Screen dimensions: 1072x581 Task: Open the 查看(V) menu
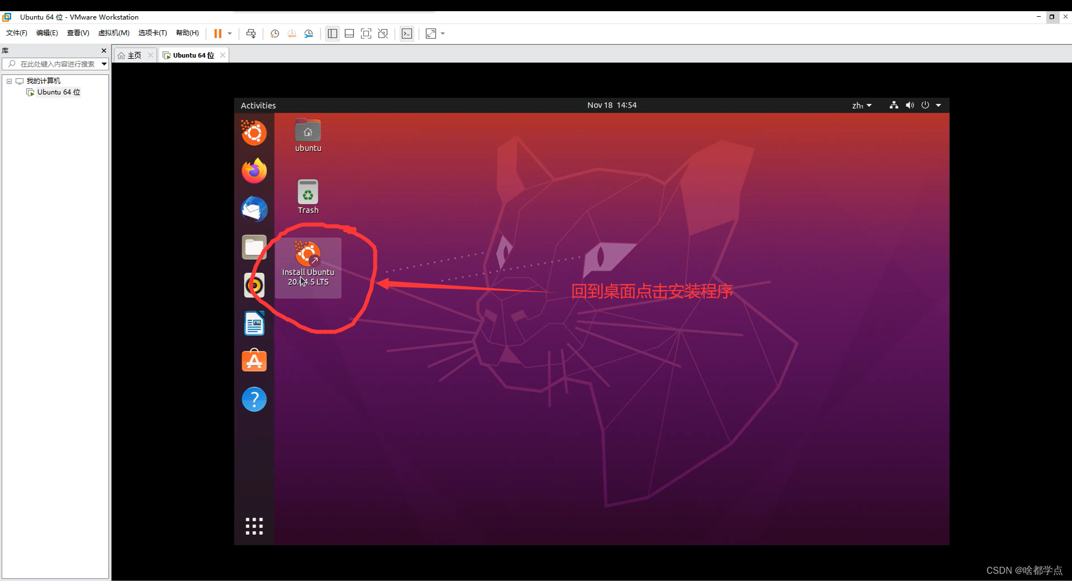tap(78, 33)
